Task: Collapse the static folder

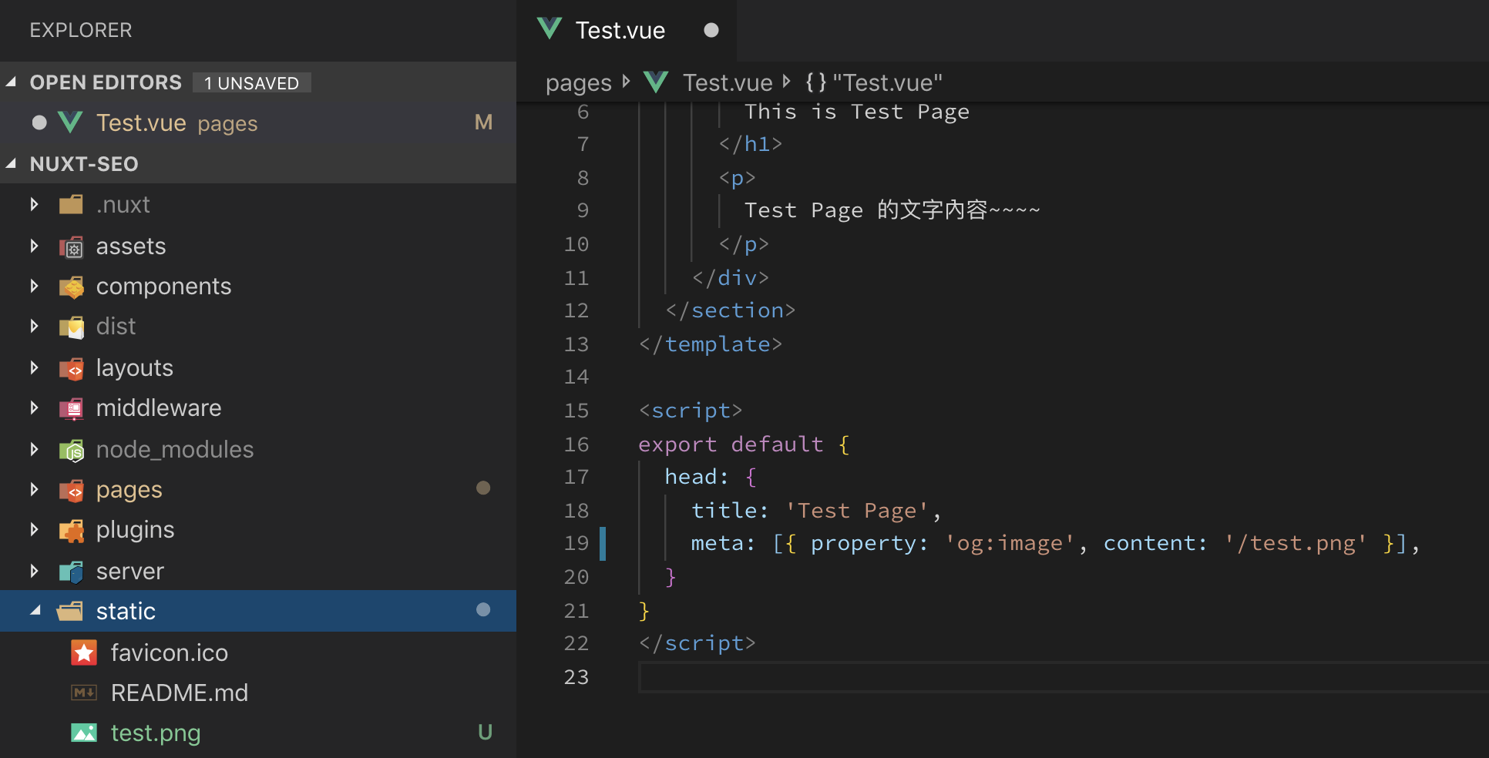Action: 35,611
